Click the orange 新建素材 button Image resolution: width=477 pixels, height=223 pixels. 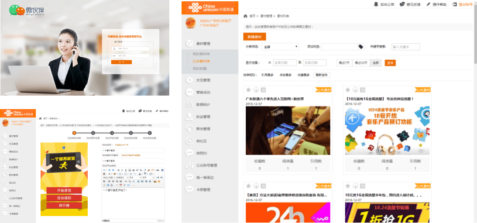click(x=254, y=37)
